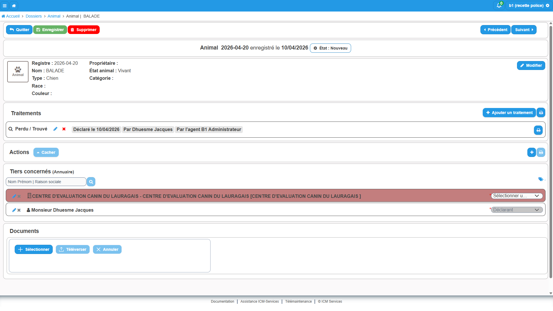The height and width of the screenshot is (311, 553).
Task: Open the Documentation footer link
Action: point(222,301)
